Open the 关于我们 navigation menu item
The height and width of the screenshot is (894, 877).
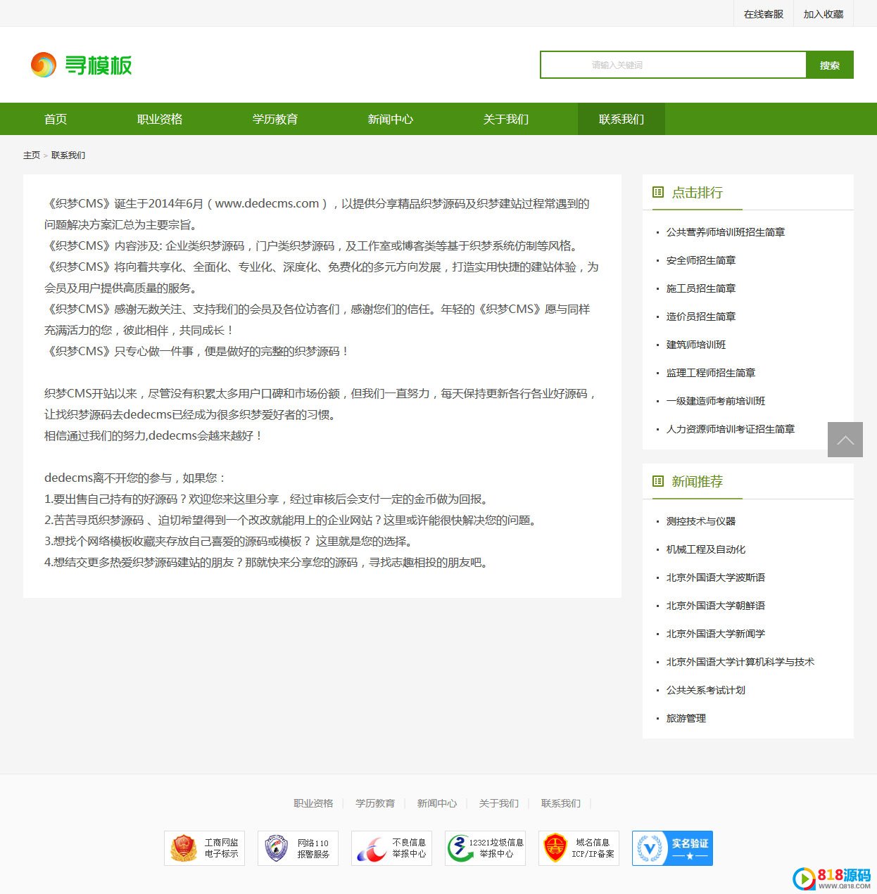[506, 119]
